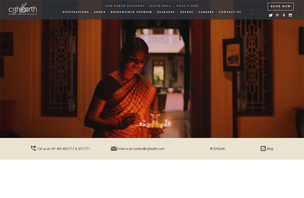Image resolution: width=304 pixels, height=198 pixels.
Task: Select the Offers menu item
Action: click(x=187, y=12)
